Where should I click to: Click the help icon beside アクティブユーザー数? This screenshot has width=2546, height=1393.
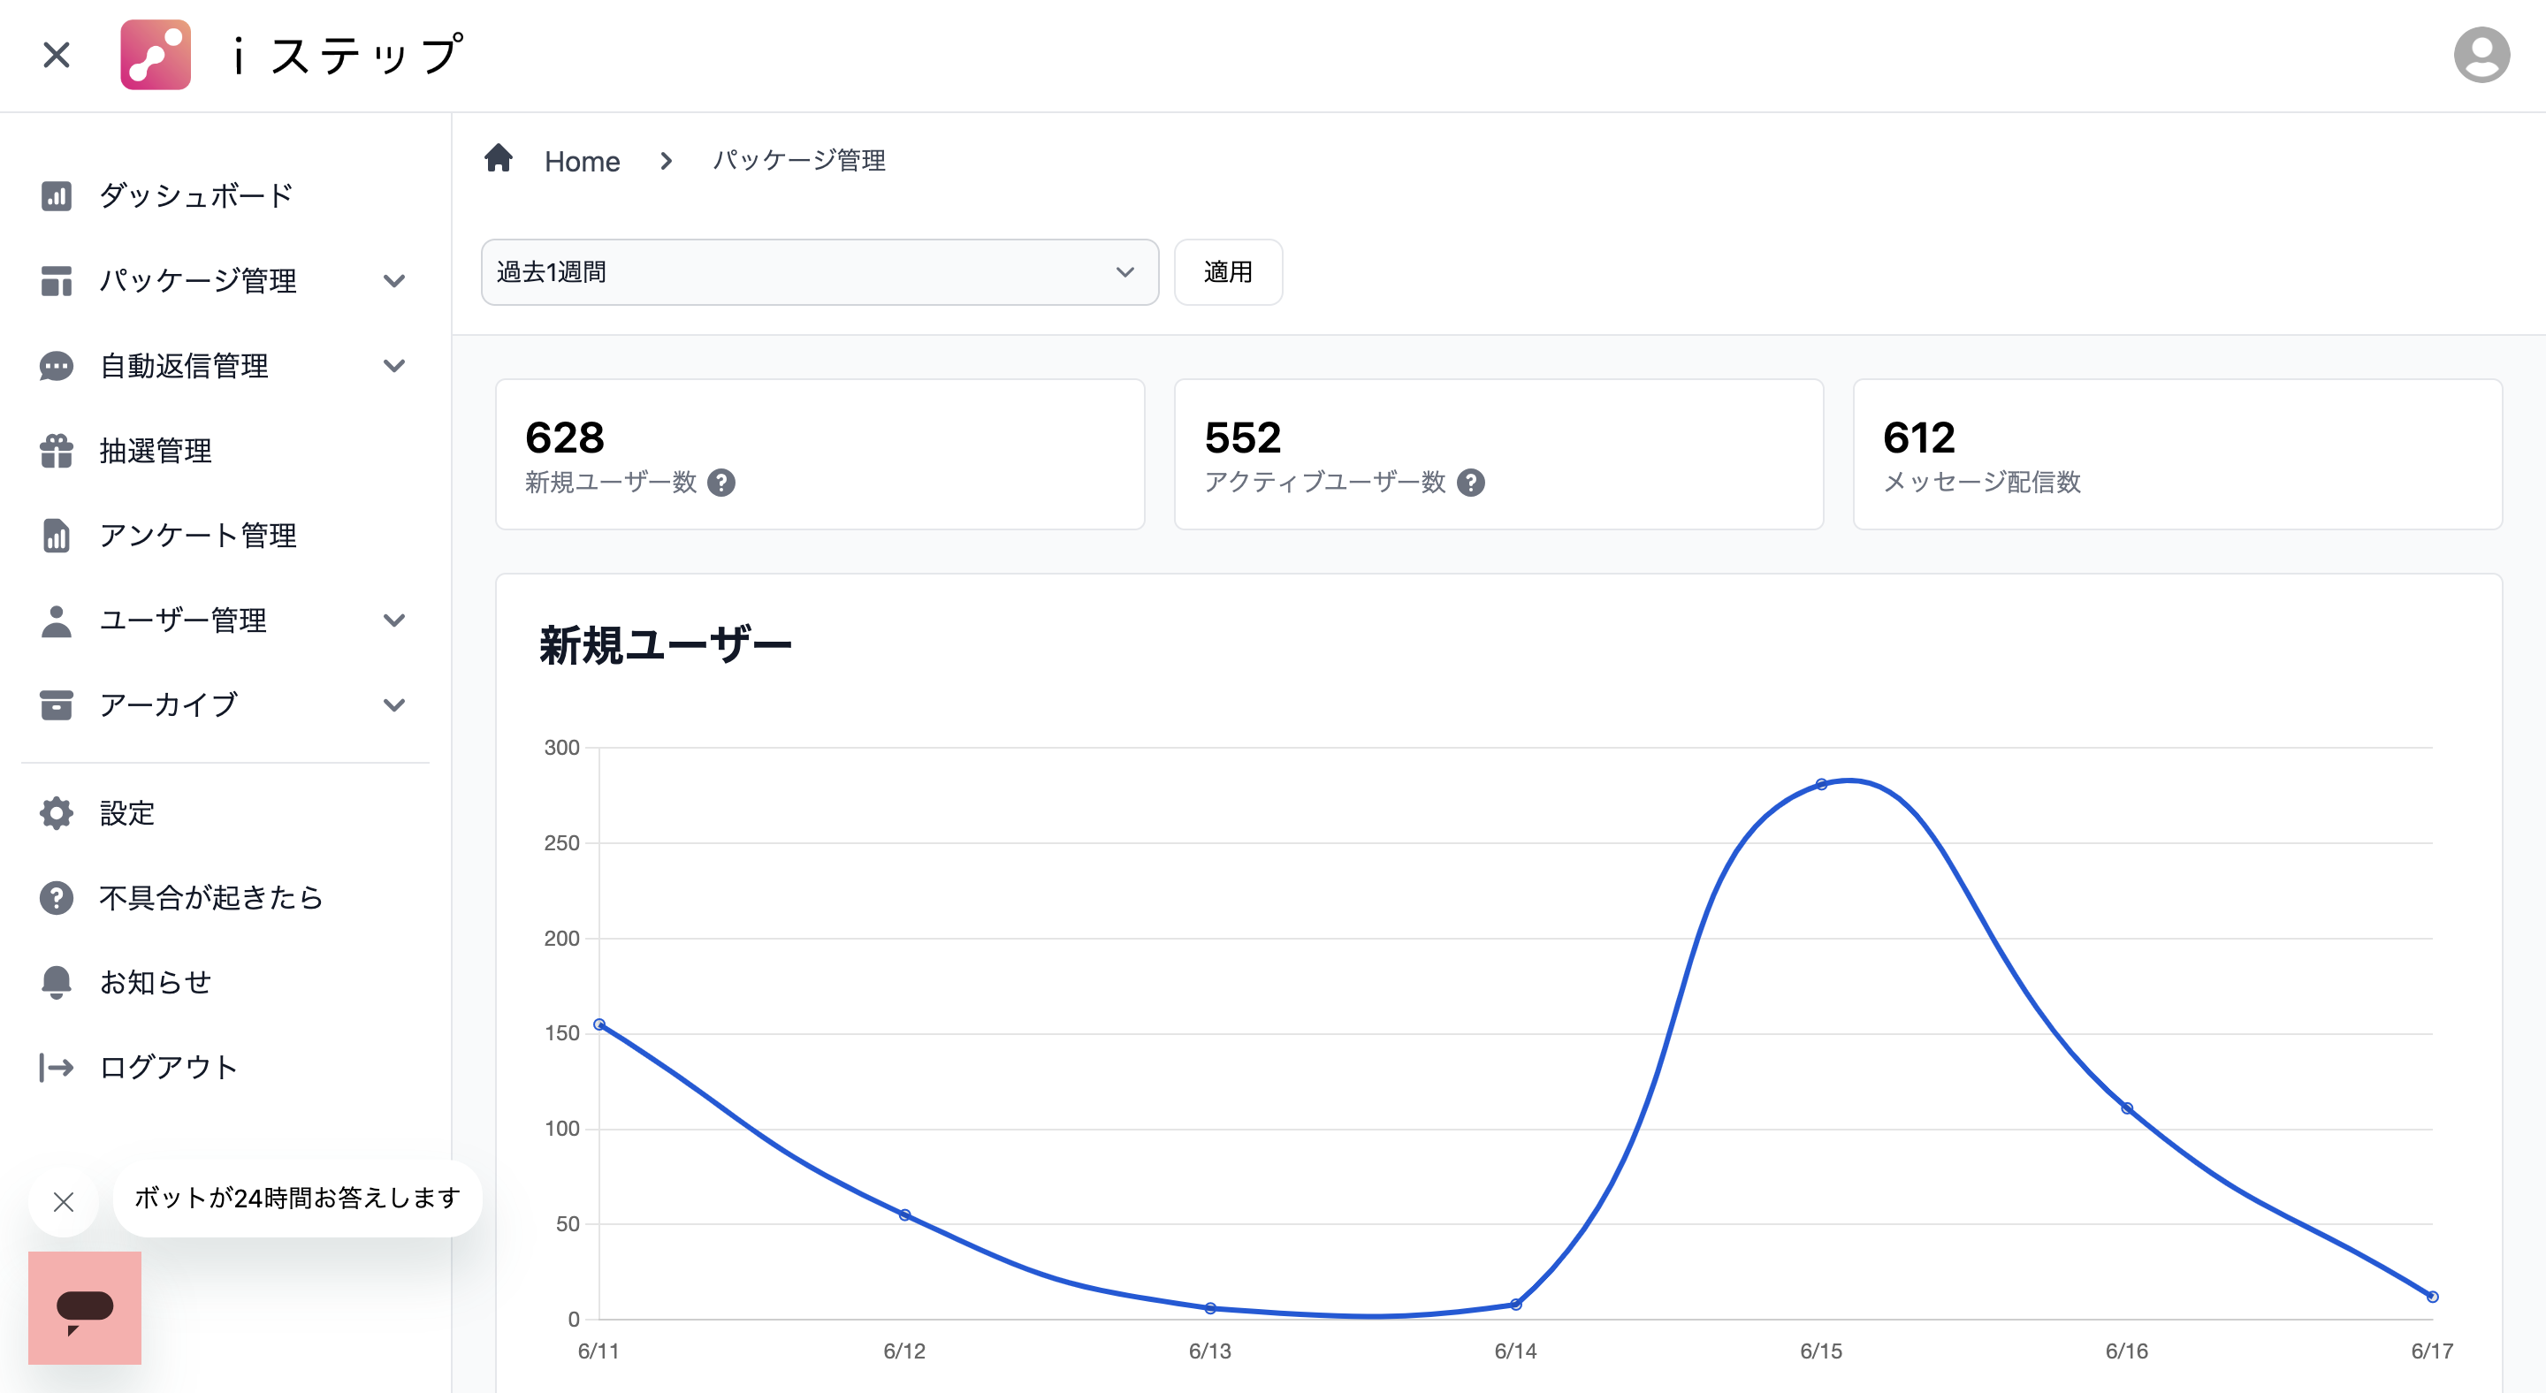pyautogui.click(x=1471, y=482)
